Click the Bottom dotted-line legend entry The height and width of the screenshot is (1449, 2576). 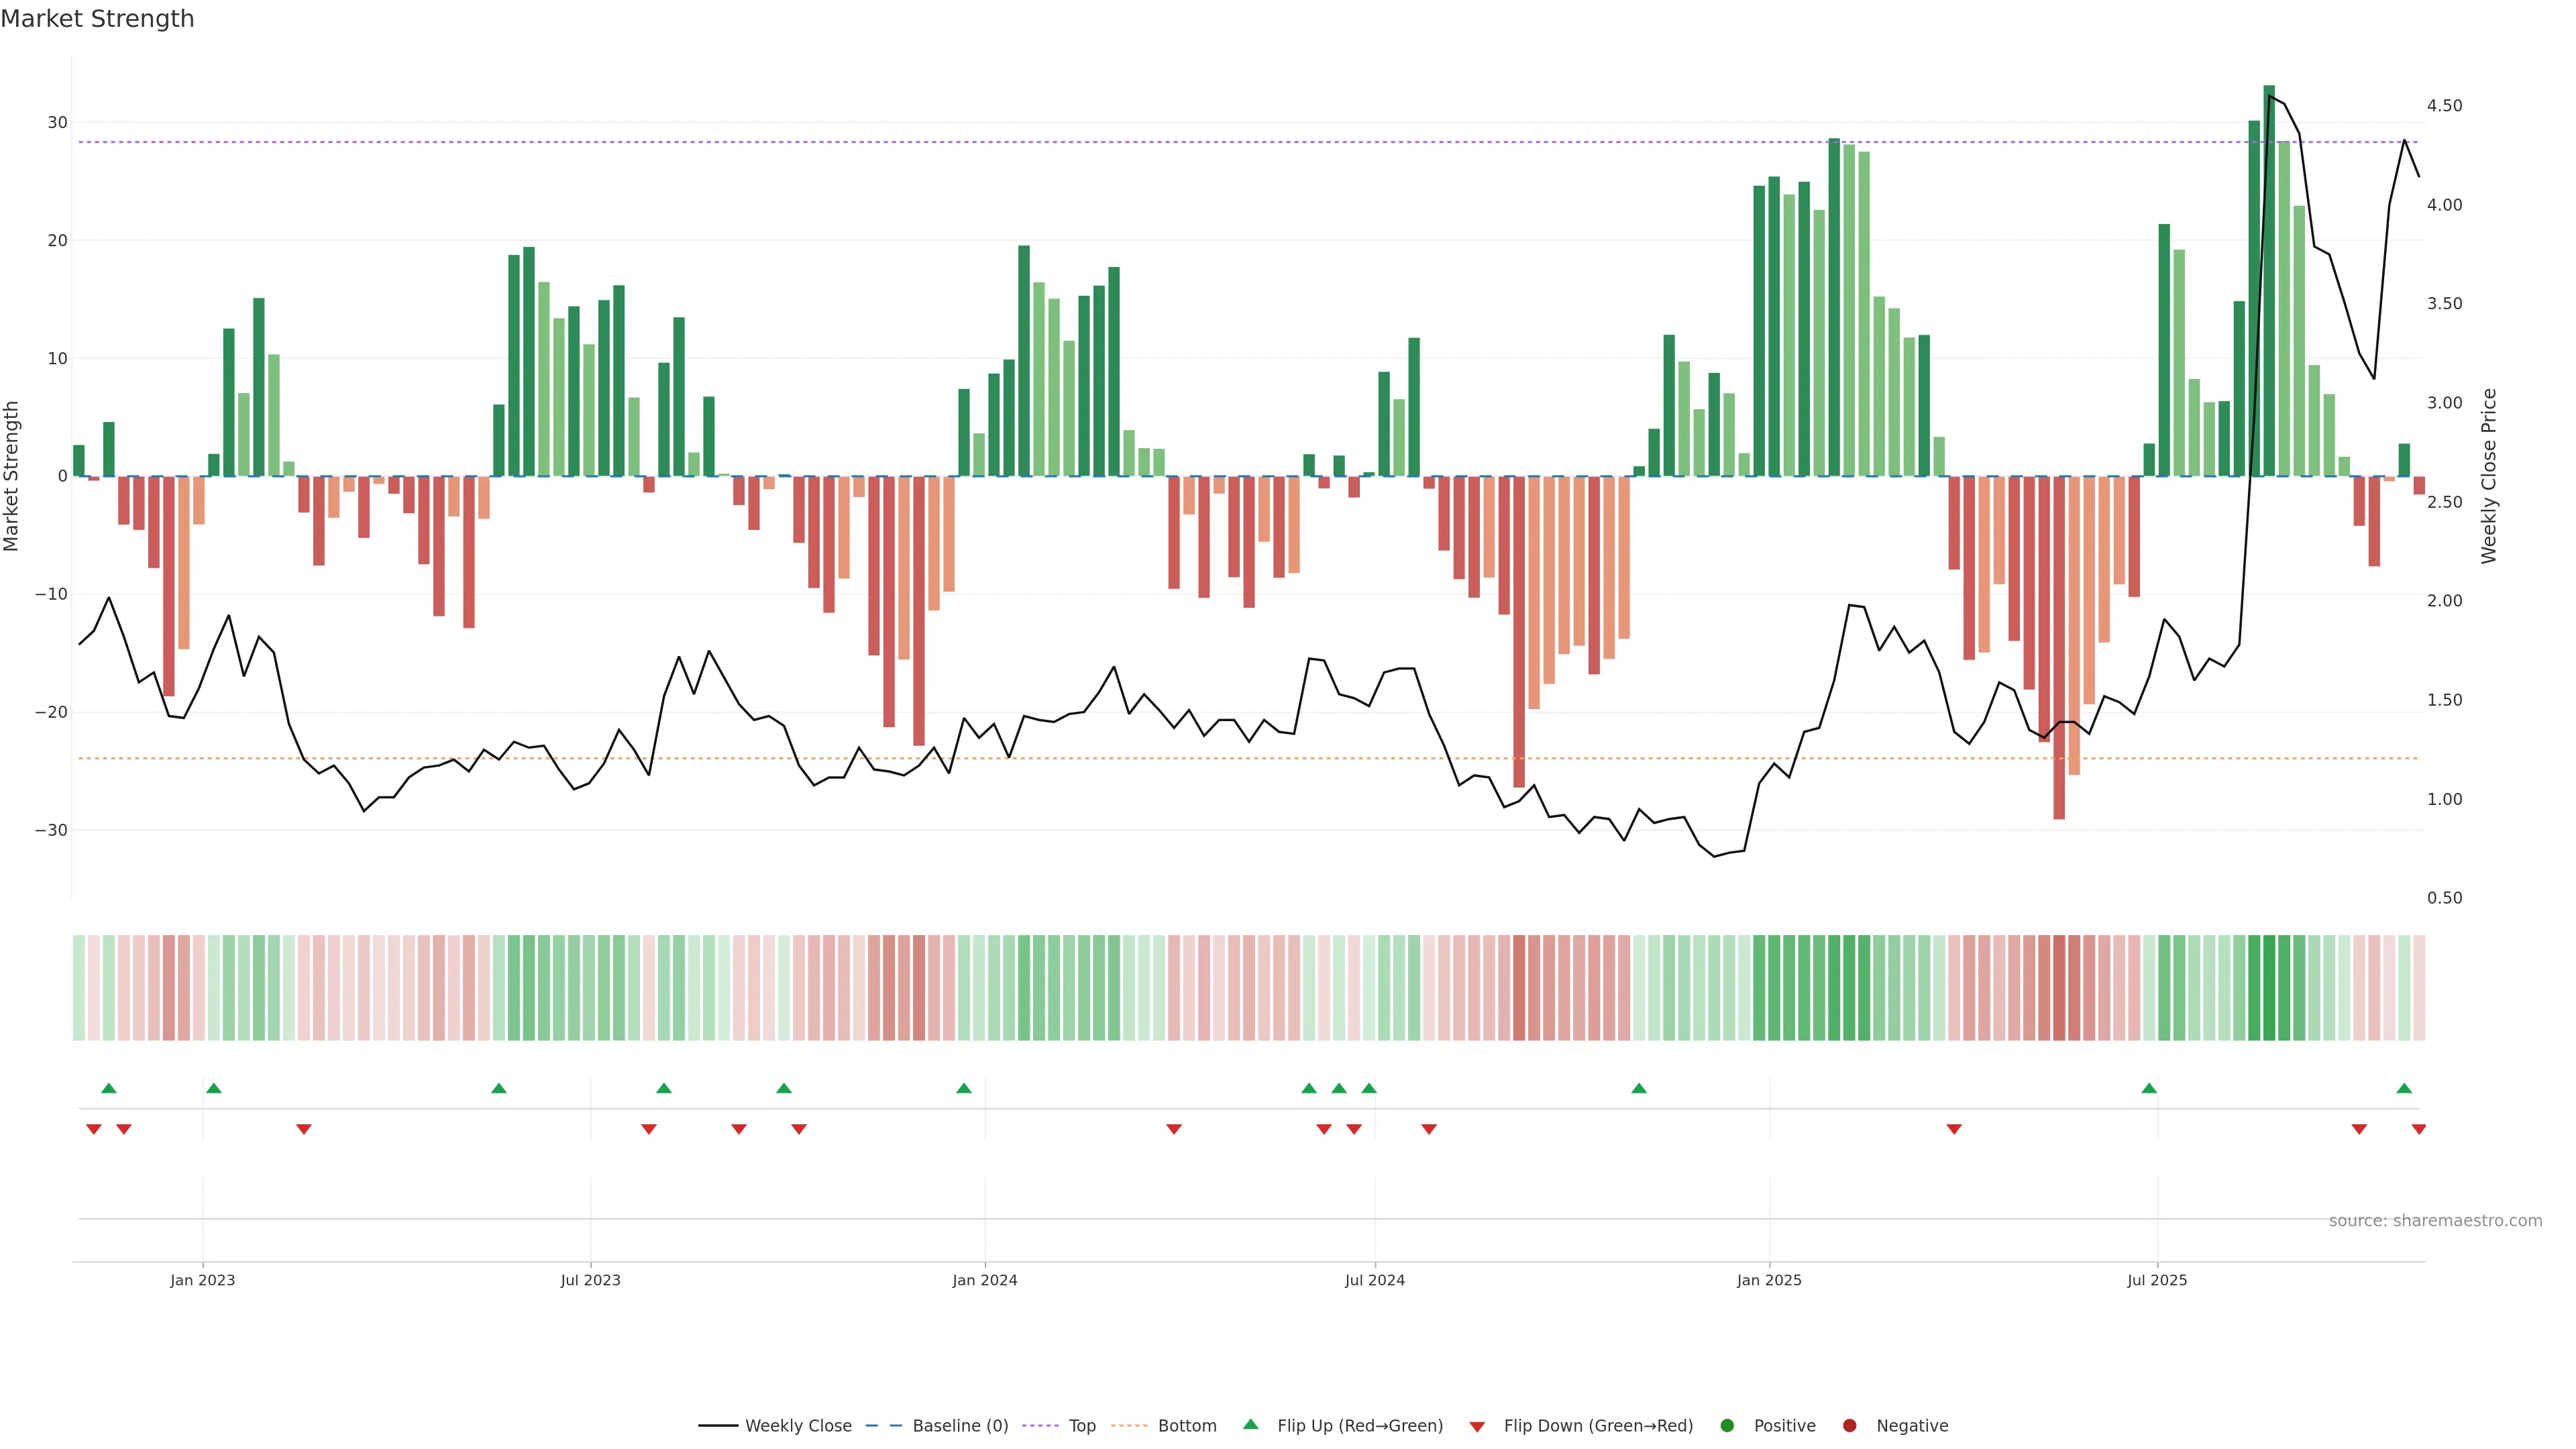click(1164, 1425)
